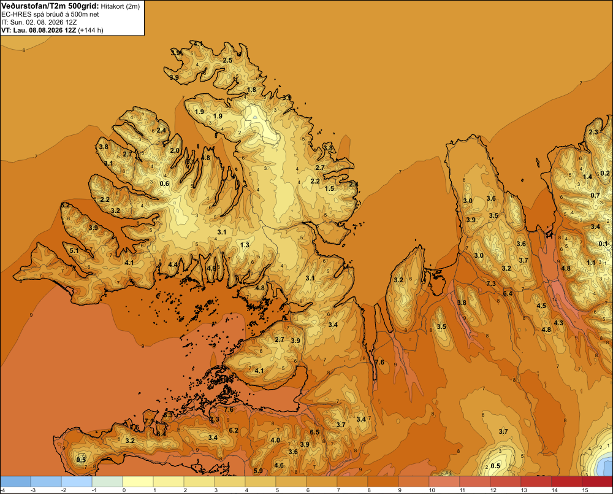Viewport: 613px width, 494px height.
Task: Click the 2.5 temperature label
Action: pos(227,60)
